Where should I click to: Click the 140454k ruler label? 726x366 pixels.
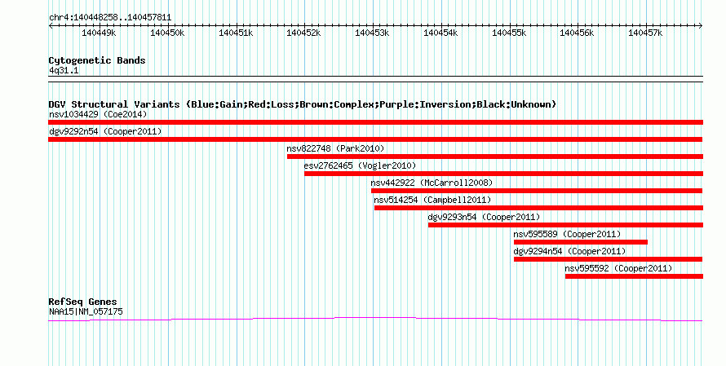pyautogui.click(x=440, y=33)
